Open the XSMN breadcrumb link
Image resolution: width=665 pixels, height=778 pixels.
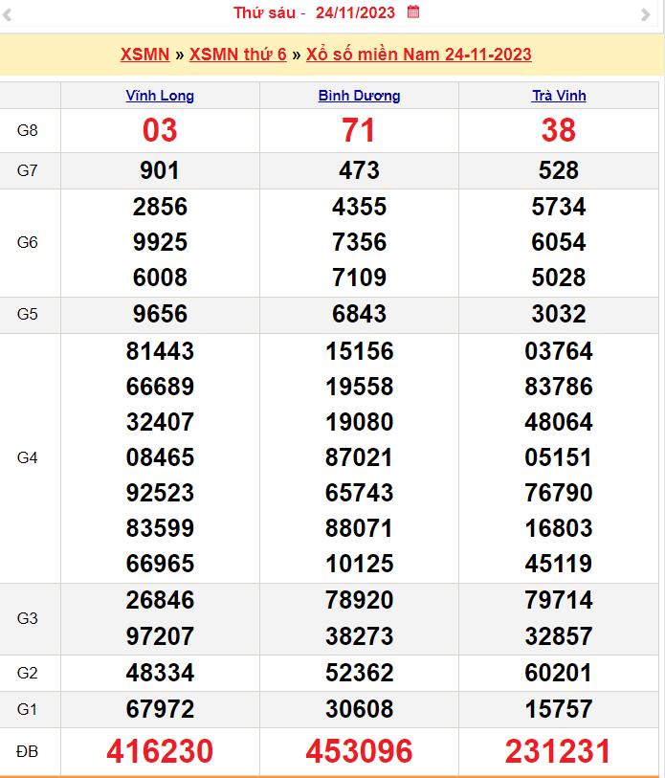[144, 55]
